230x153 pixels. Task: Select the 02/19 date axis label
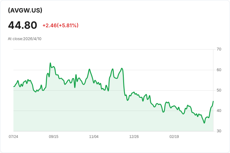[174, 137]
